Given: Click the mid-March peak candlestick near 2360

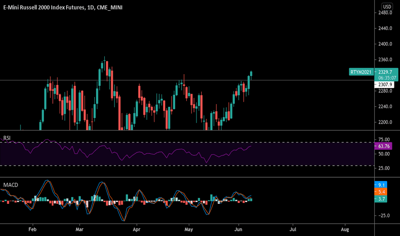Looking at the screenshot, I should coord(104,61).
